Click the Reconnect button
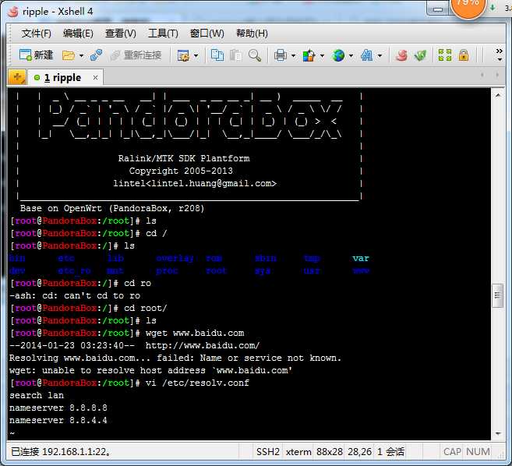 point(136,55)
